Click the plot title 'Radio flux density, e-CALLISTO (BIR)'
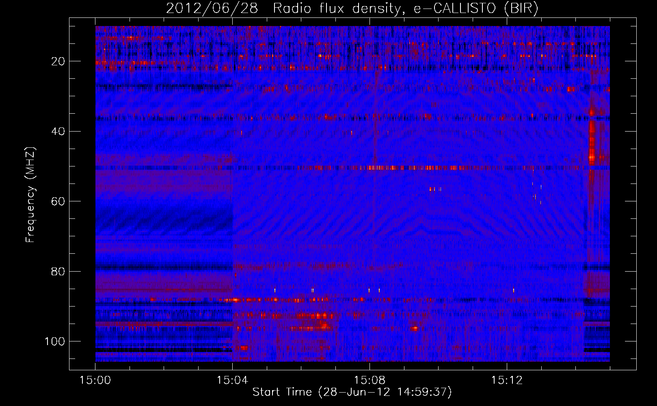 (405, 9)
